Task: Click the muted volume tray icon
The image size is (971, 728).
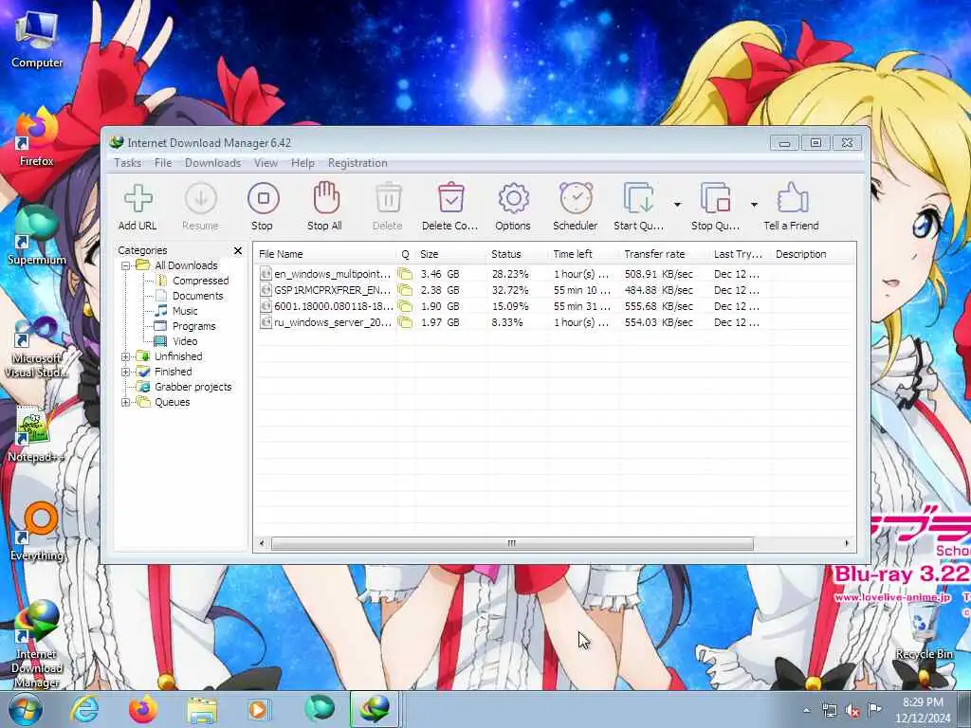Action: [852, 711]
